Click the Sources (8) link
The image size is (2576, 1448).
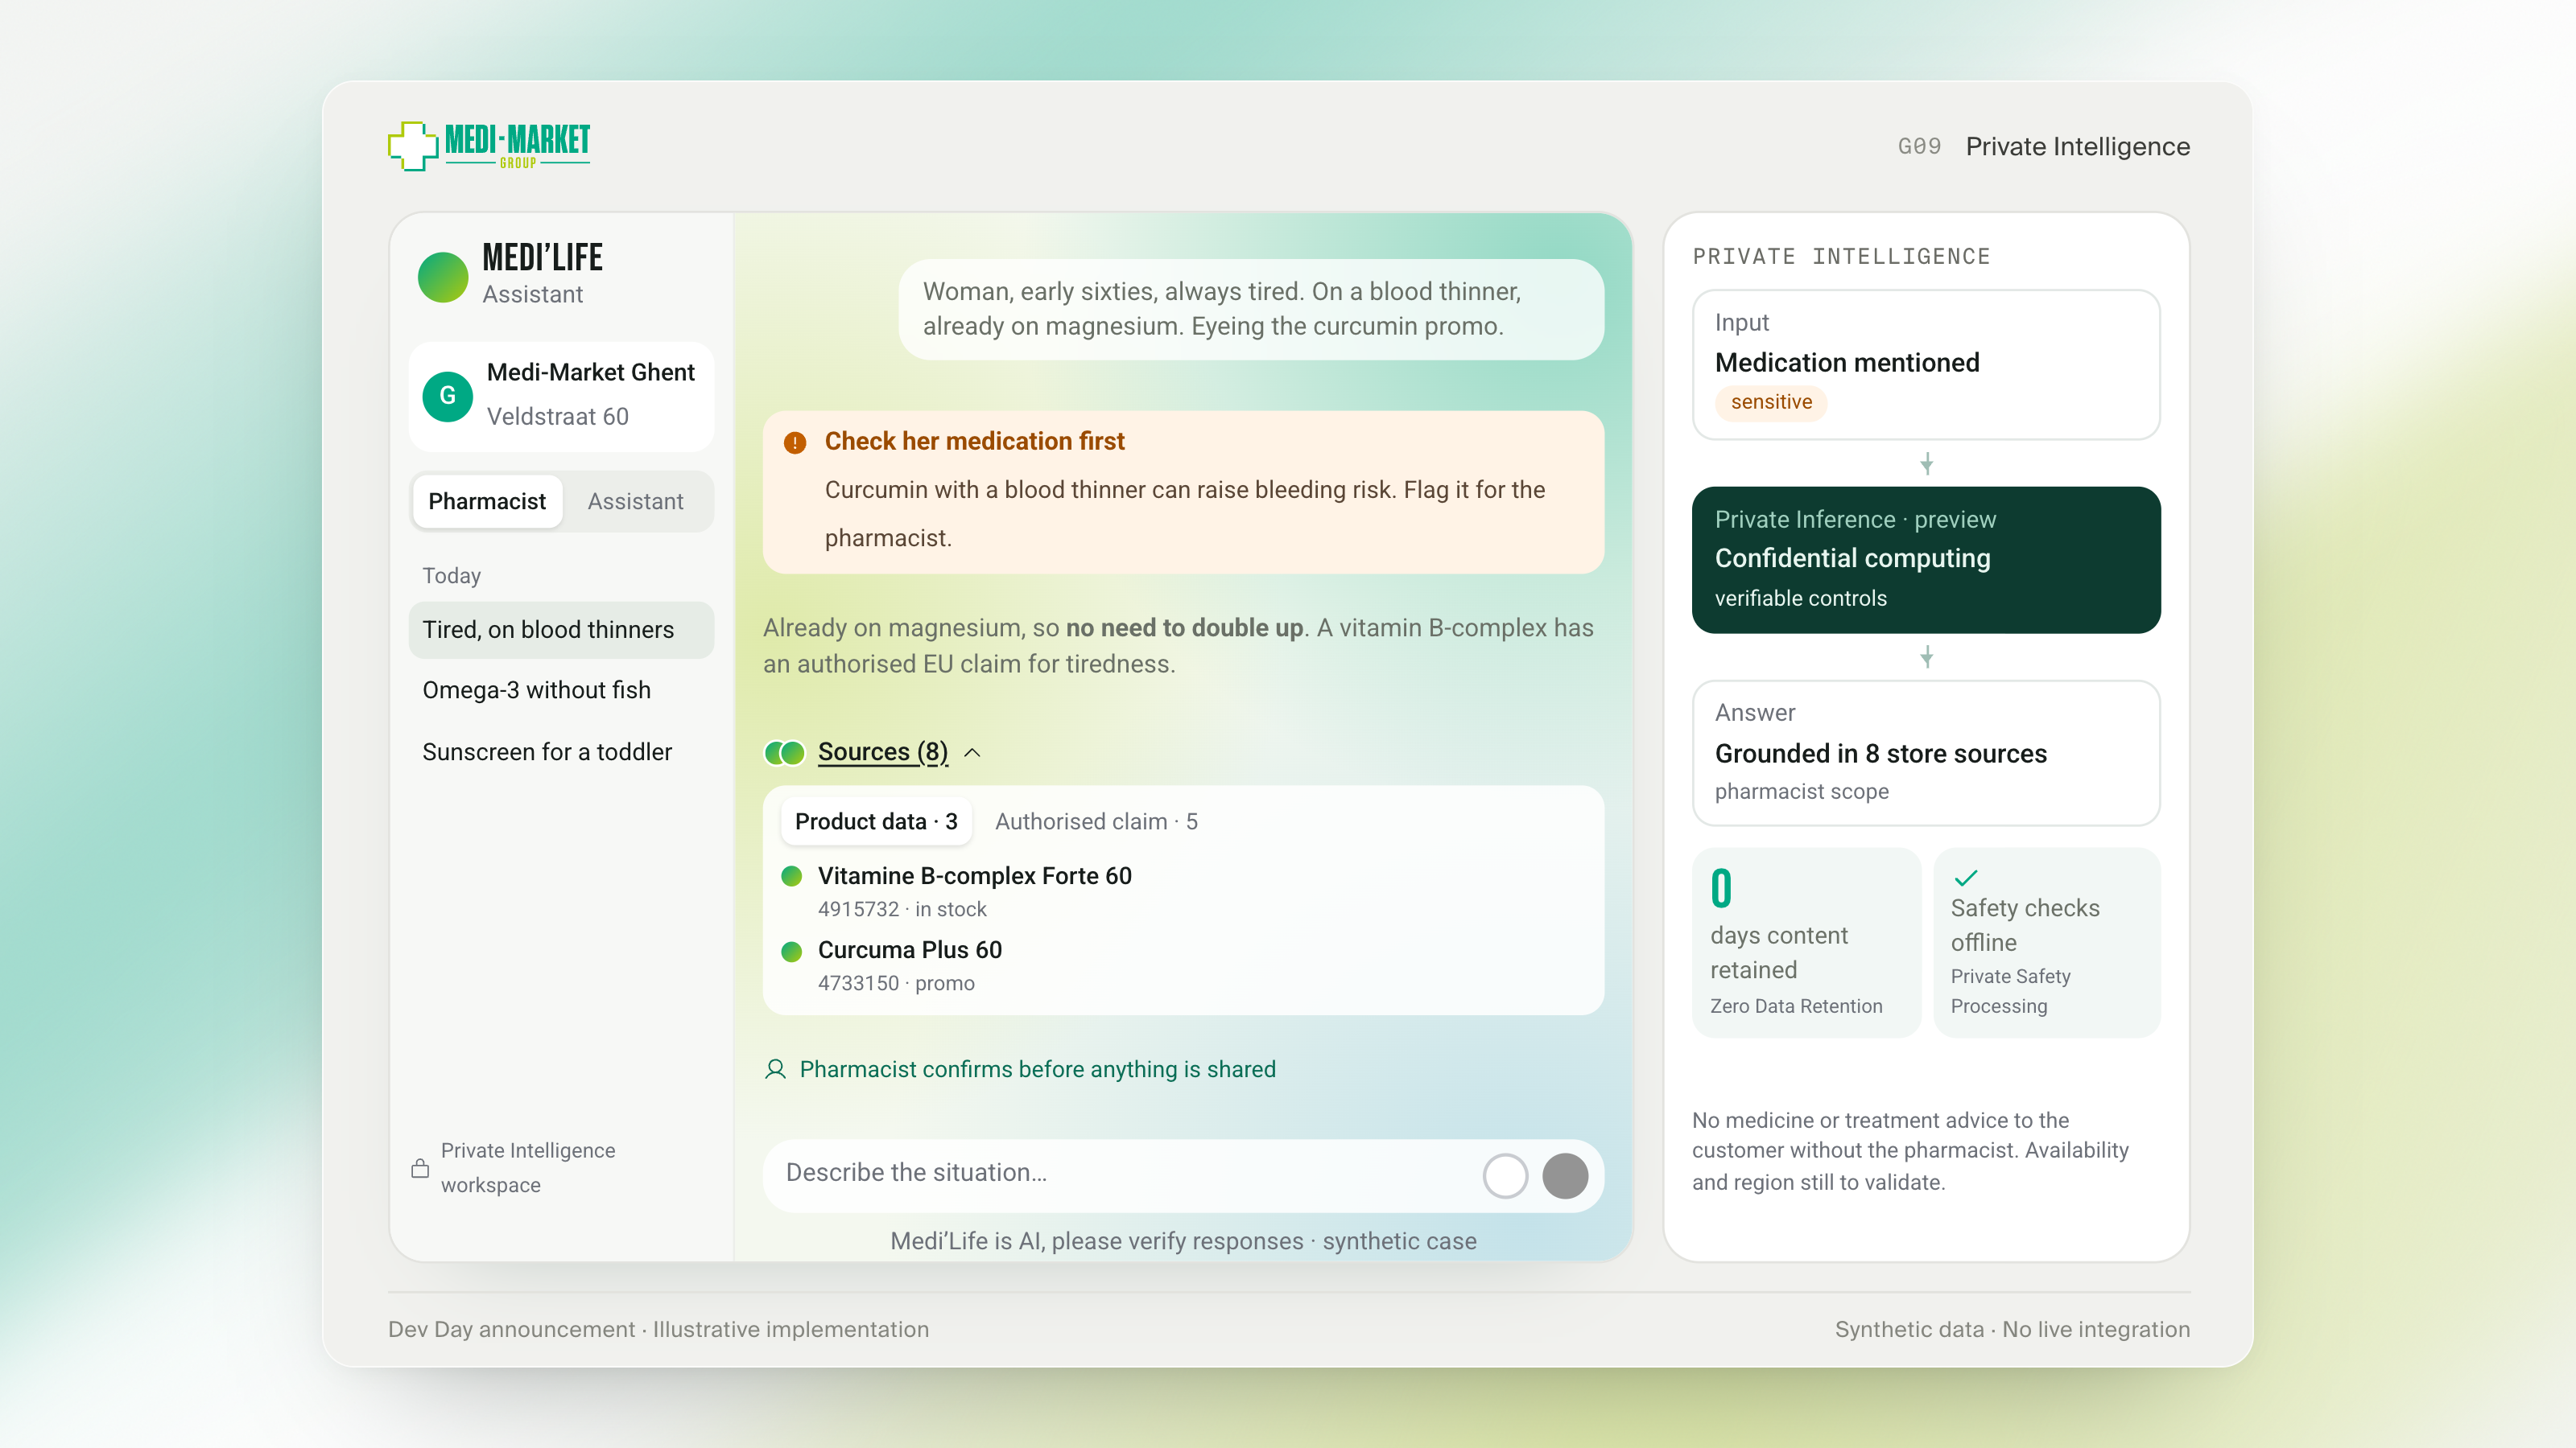pos(882,751)
